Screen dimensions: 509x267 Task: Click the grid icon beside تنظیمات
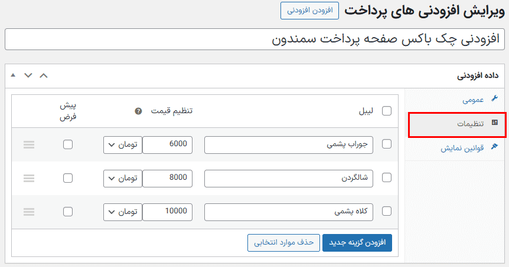pyautogui.click(x=495, y=123)
